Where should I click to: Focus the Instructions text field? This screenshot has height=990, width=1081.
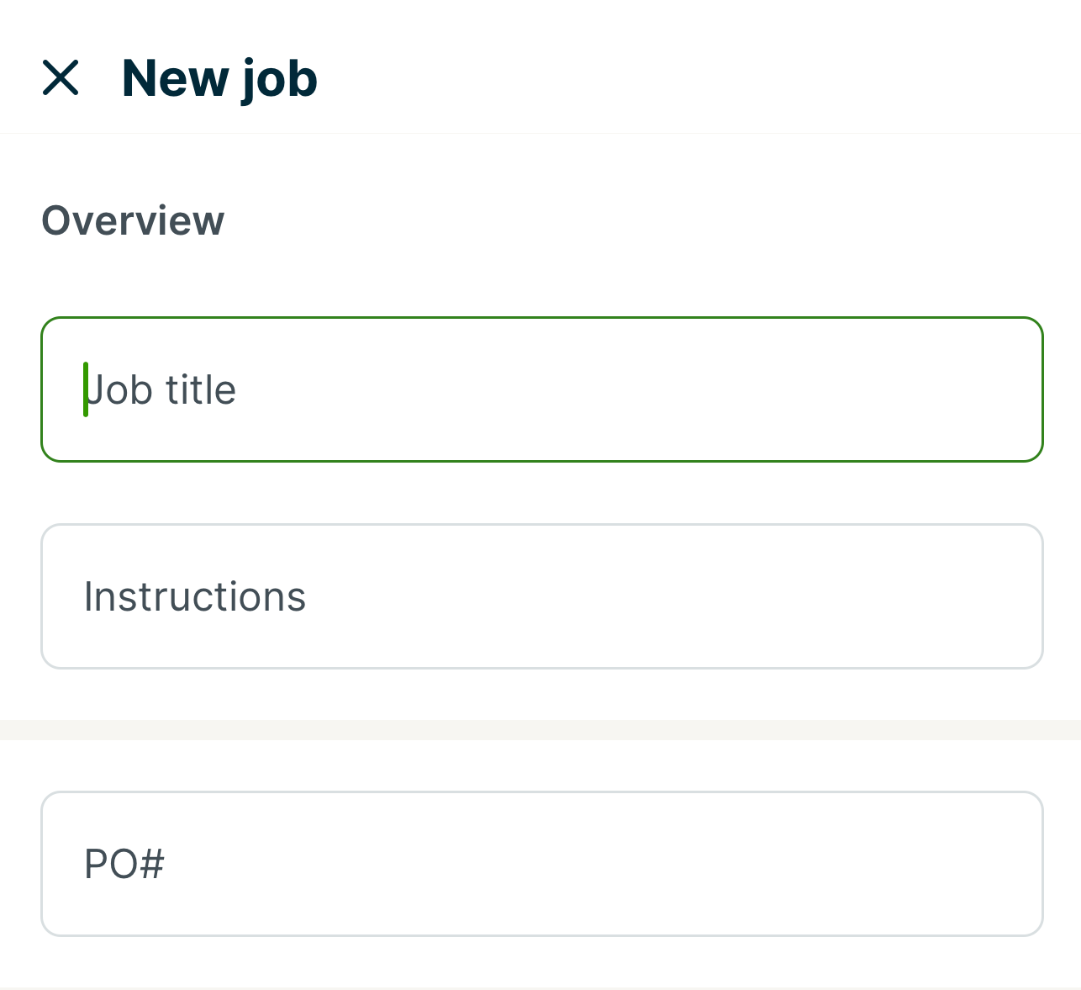pos(541,596)
